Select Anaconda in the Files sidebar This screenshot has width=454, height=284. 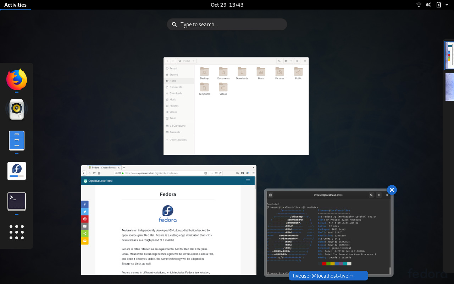click(x=179, y=132)
